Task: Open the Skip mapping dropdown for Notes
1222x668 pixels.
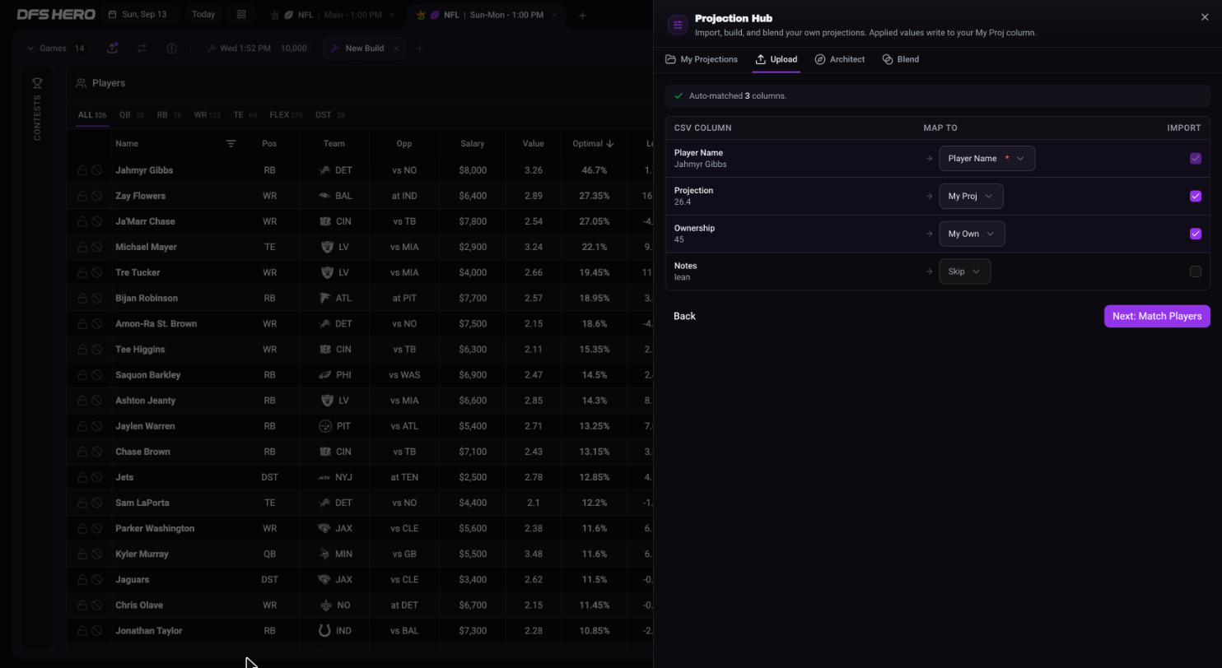Action: [964, 271]
